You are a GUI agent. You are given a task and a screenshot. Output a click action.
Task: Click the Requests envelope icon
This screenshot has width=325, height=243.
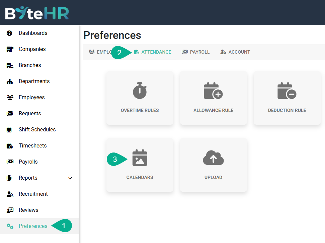[10, 114]
